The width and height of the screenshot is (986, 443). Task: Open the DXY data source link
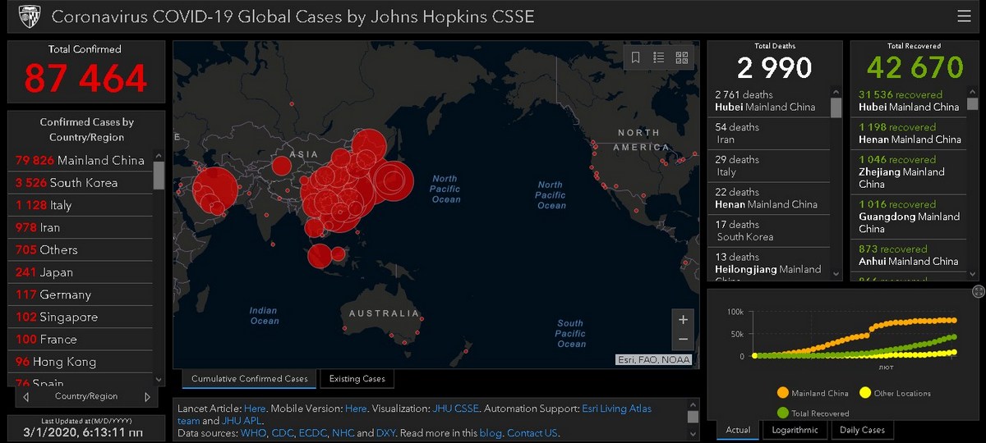385,433
